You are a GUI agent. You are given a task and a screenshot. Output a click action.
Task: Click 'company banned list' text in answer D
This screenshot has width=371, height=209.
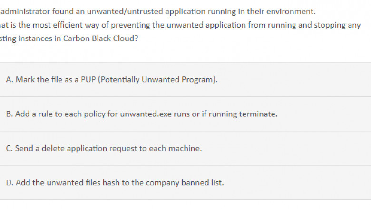185,183
